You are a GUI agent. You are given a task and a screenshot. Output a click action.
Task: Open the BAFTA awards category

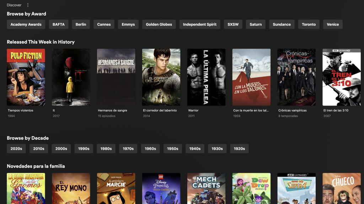pos(58,24)
